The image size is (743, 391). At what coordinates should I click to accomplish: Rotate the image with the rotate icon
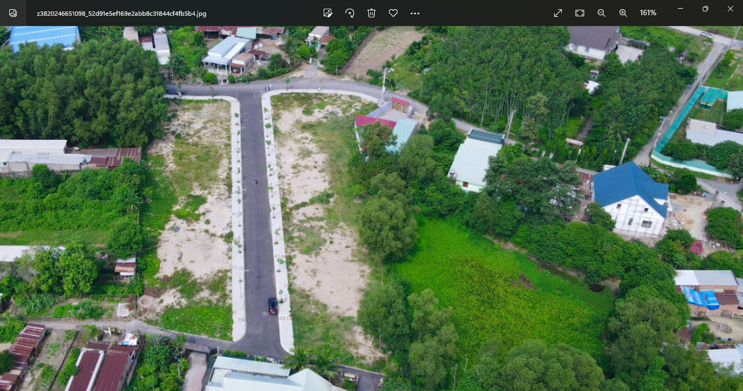[x=350, y=13]
